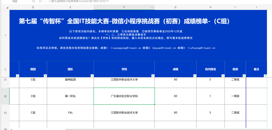
Task: Click the zoom magnifier icon beside name box
Action: click(33, 1)
